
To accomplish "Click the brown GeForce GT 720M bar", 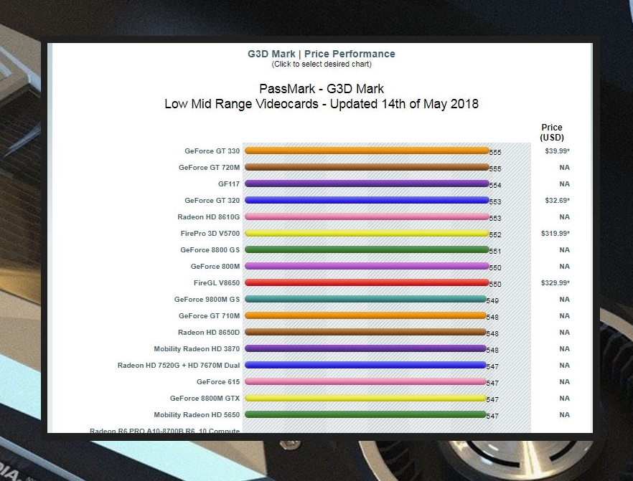I will click(367, 167).
